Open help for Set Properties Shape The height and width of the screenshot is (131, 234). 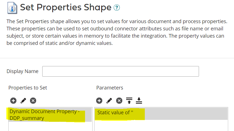point(117,8)
